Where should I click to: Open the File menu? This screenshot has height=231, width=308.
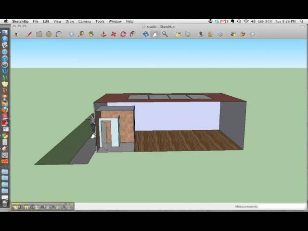[x=36, y=21]
